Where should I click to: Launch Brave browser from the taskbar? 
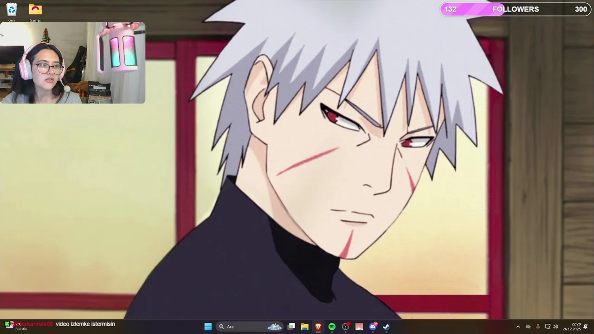[x=318, y=327]
